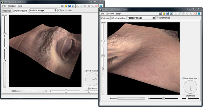The height and width of the screenshot is (107, 203).
Task: Open Window menu in left temple window
Action: [110, 13]
